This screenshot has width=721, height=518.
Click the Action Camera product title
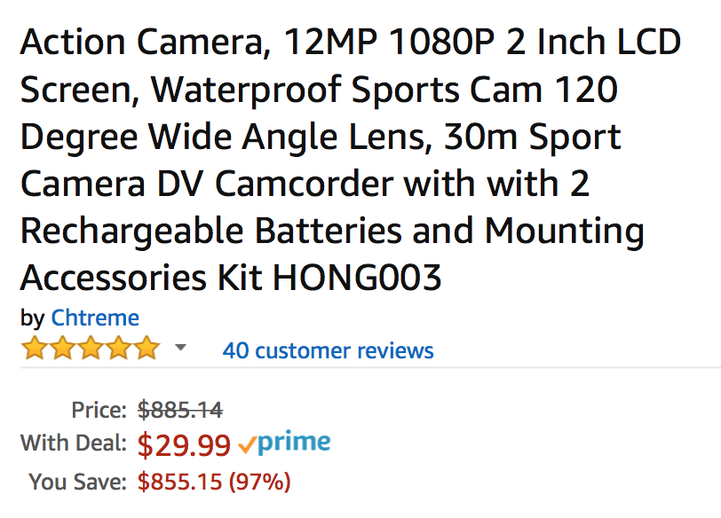tap(351, 160)
